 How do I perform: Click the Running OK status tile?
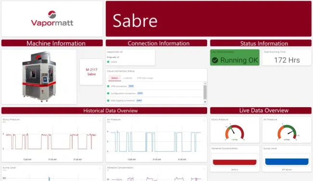pos(235,57)
